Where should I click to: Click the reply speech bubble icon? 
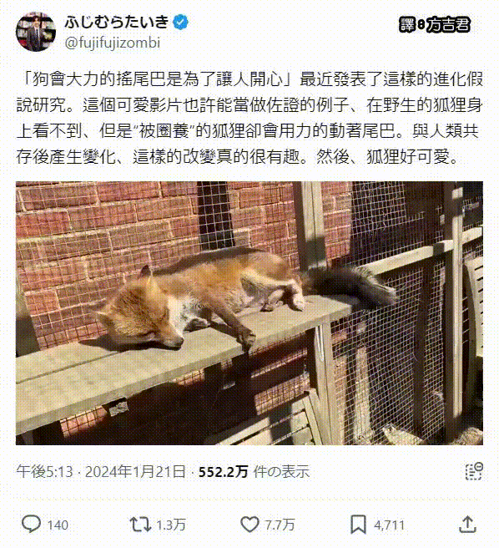[31, 524]
